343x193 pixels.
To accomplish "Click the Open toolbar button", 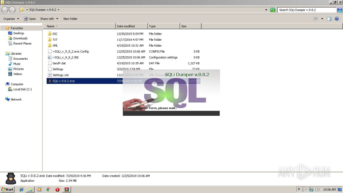I will tap(30, 19).
